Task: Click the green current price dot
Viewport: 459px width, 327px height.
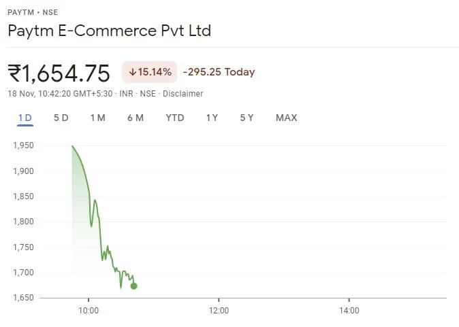Action: pyautogui.click(x=133, y=286)
